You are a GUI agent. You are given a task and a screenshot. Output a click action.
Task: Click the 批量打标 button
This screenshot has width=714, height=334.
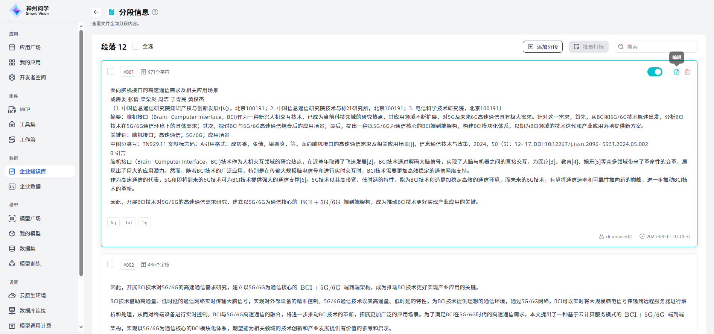[588, 47]
